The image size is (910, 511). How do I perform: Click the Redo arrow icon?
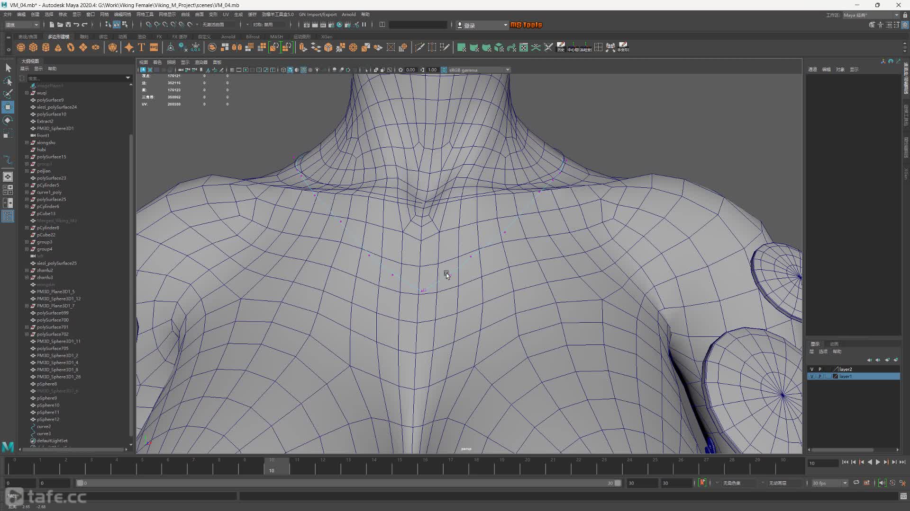click(85, 25)
